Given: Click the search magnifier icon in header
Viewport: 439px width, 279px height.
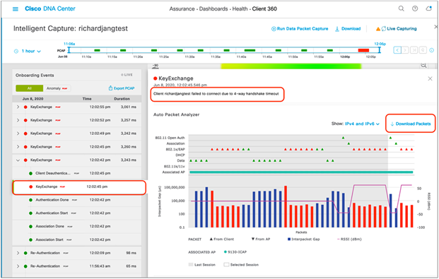Looking at the screenshot, I should tap(402, 8).
